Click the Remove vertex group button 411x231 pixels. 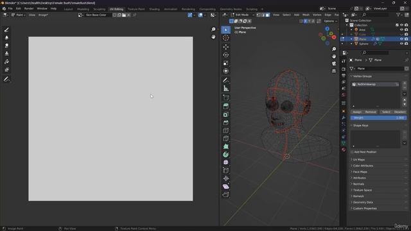[x=371, y=112]
